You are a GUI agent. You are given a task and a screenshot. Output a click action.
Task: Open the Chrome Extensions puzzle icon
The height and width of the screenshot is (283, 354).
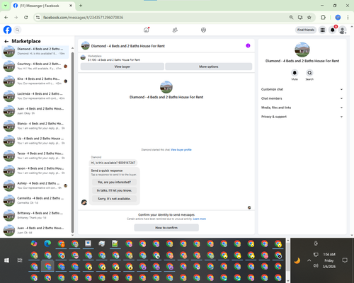coord(323,18)
